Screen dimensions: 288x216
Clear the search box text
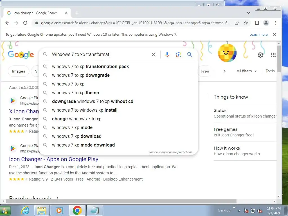click(153, 55)
